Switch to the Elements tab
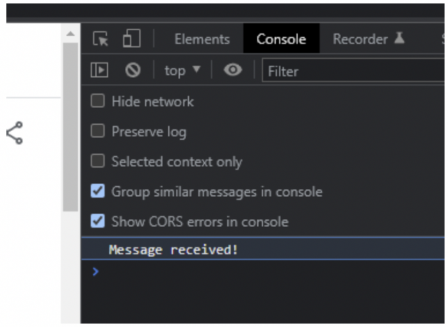 (202, 39)
